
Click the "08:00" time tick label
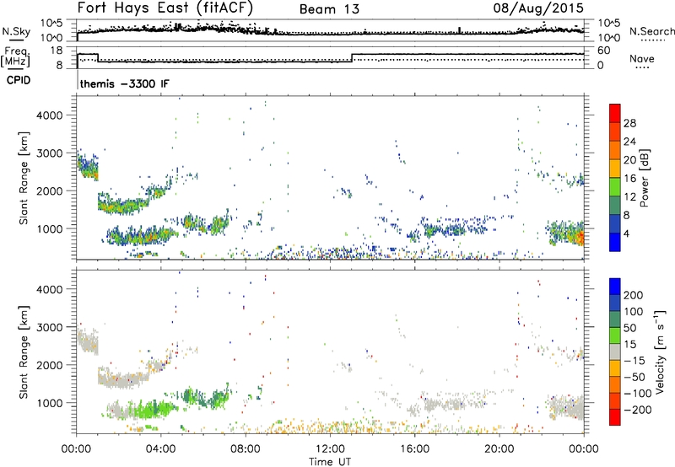(245, 449)
